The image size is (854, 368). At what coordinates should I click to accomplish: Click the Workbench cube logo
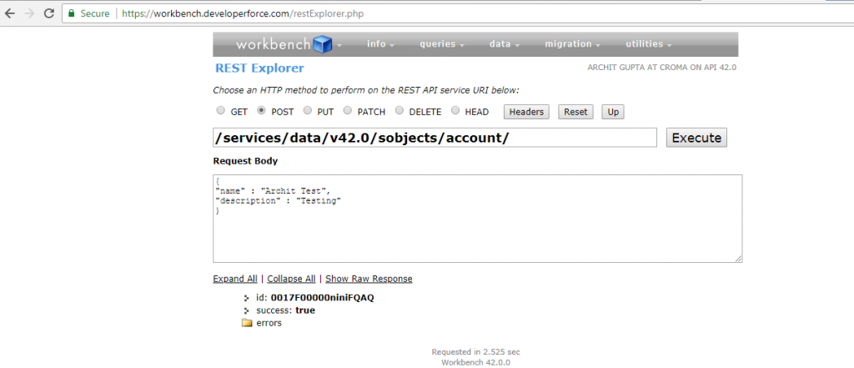(x=323, y=43)
